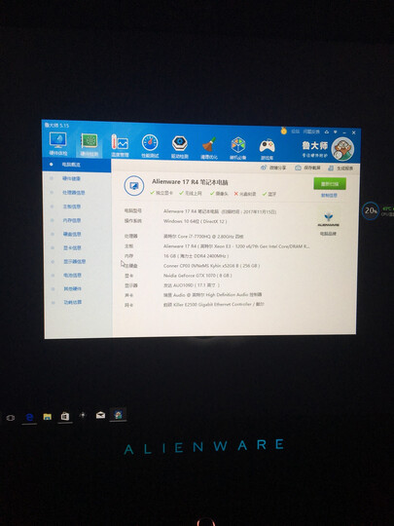Click the green 重新扫描 rescan button
Viewport: 394px width, 526px height.
tap(330, 184)
